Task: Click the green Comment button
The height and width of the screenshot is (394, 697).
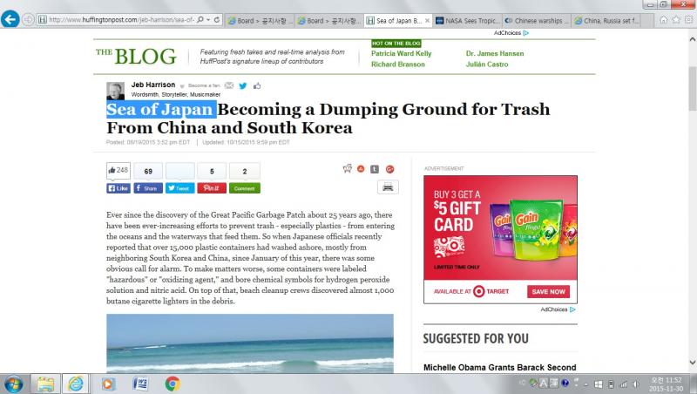Action: click(x=244, y=188)
